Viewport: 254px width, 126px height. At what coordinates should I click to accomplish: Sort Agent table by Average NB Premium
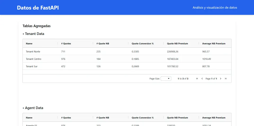214,118
